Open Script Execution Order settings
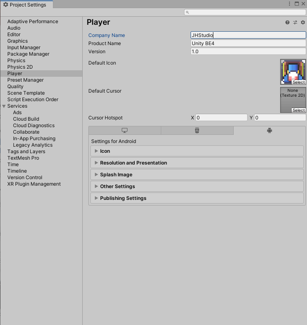 (x=33, y=100)
